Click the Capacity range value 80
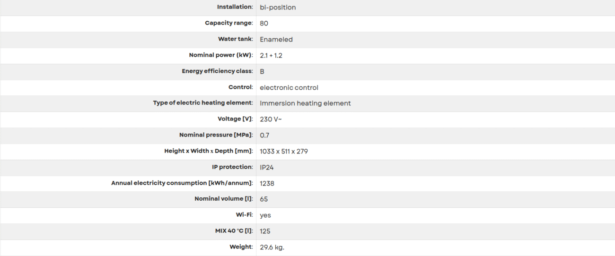615x256 pixels. [x=264, y=23]
